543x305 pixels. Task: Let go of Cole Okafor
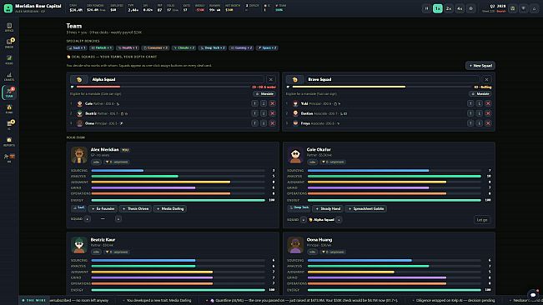click(482, 220)
